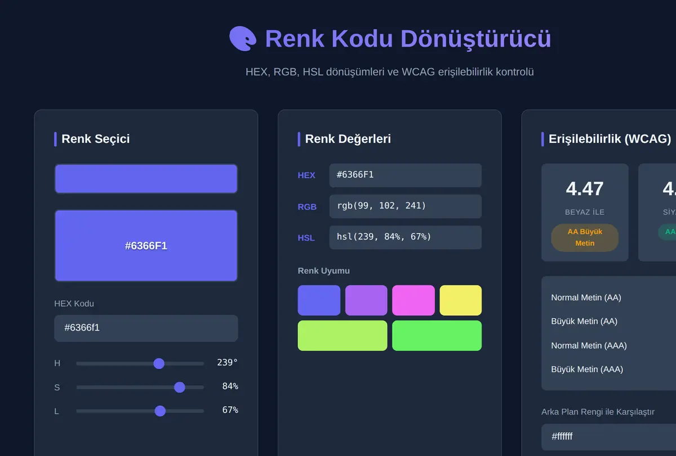Click the Renk Uyumu label

(x=324, y=271)
